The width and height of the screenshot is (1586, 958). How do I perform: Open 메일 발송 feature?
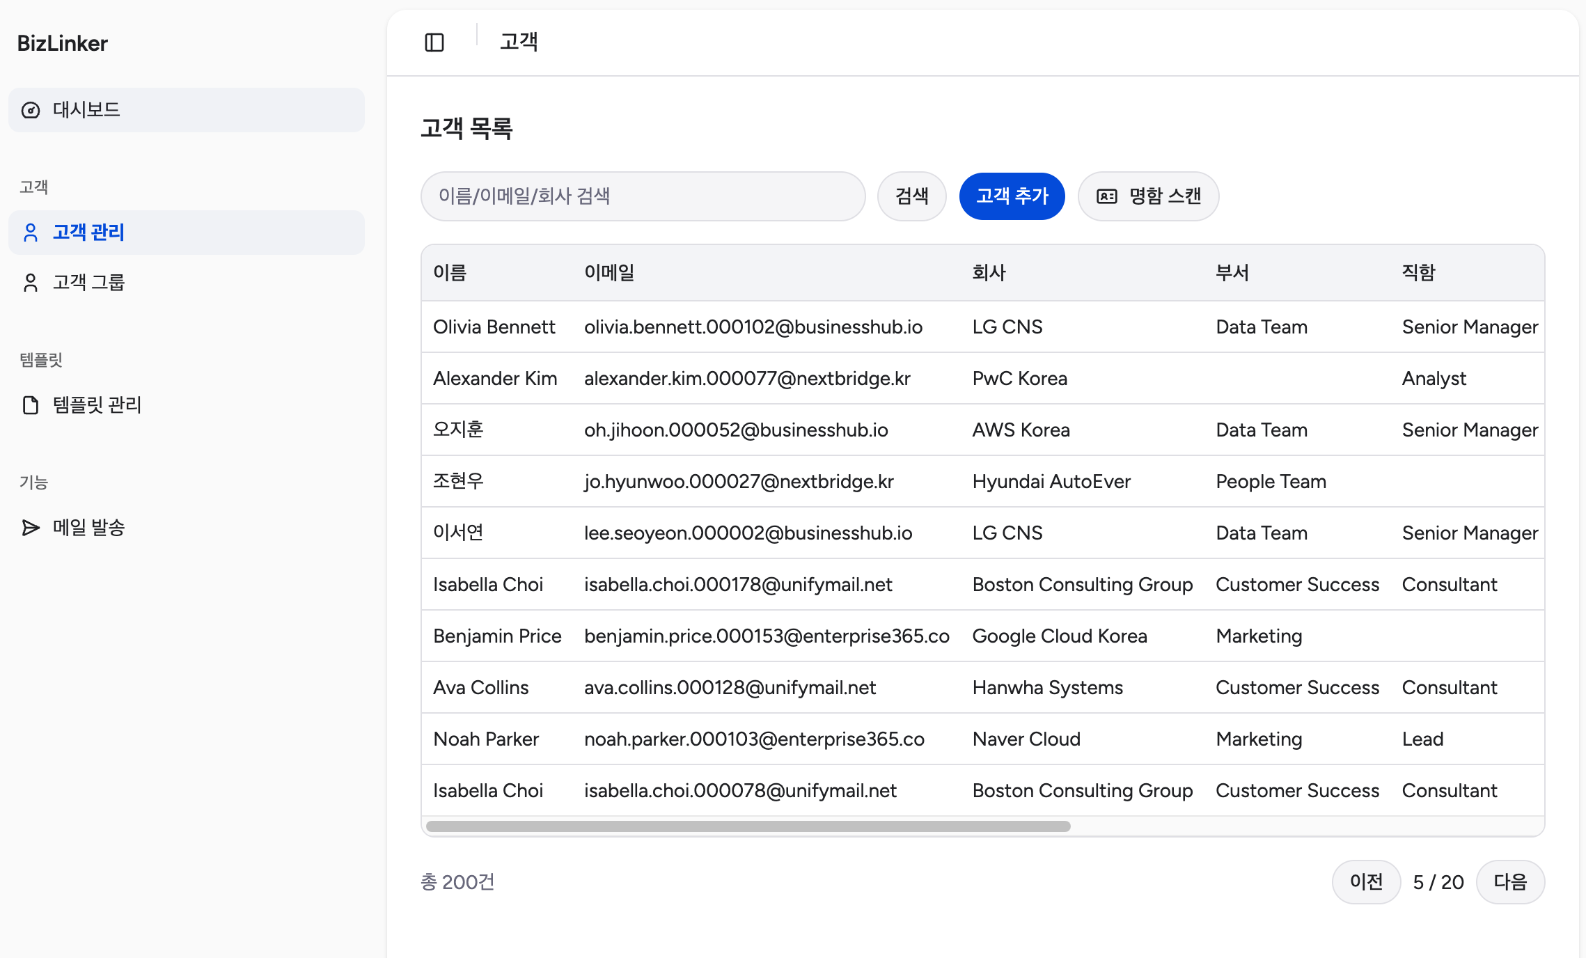(89, 528)
